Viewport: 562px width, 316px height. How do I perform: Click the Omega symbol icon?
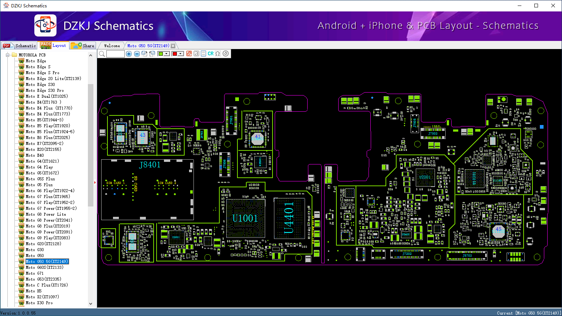tap(218, 54)
